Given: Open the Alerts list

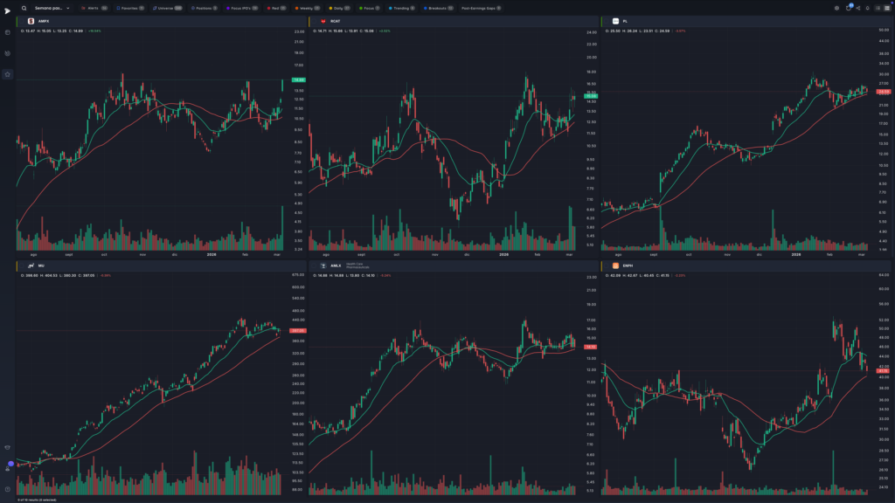Looking at the screenshot, I should 94,8.
